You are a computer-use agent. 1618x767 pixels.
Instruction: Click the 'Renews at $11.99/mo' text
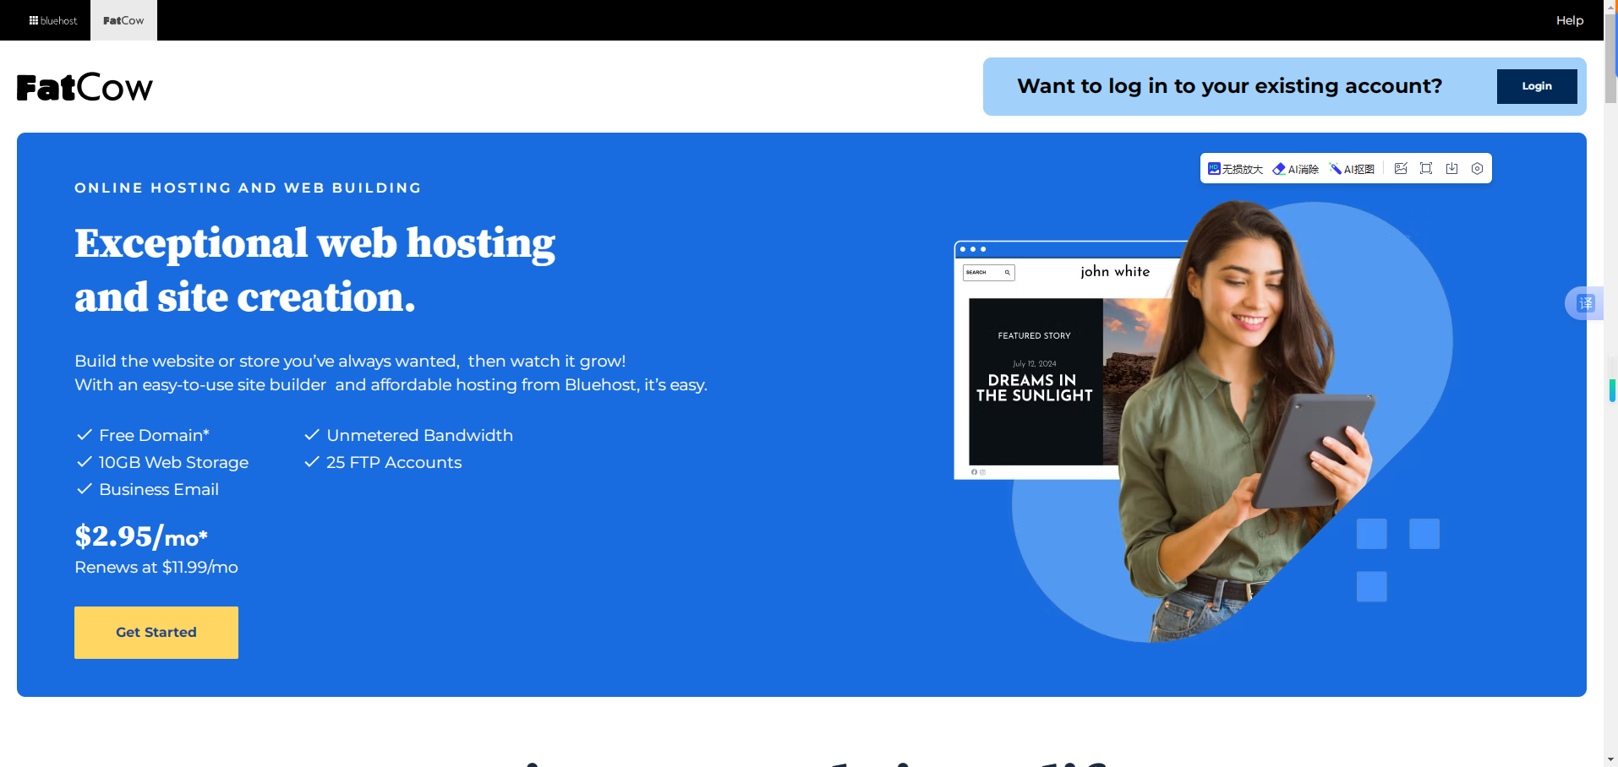156,567
